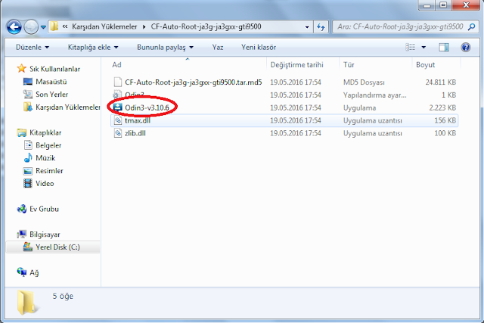This screenshot has width=484, height=323.
Task: Sort by Boyut column header
Action: tap(425, 65)
